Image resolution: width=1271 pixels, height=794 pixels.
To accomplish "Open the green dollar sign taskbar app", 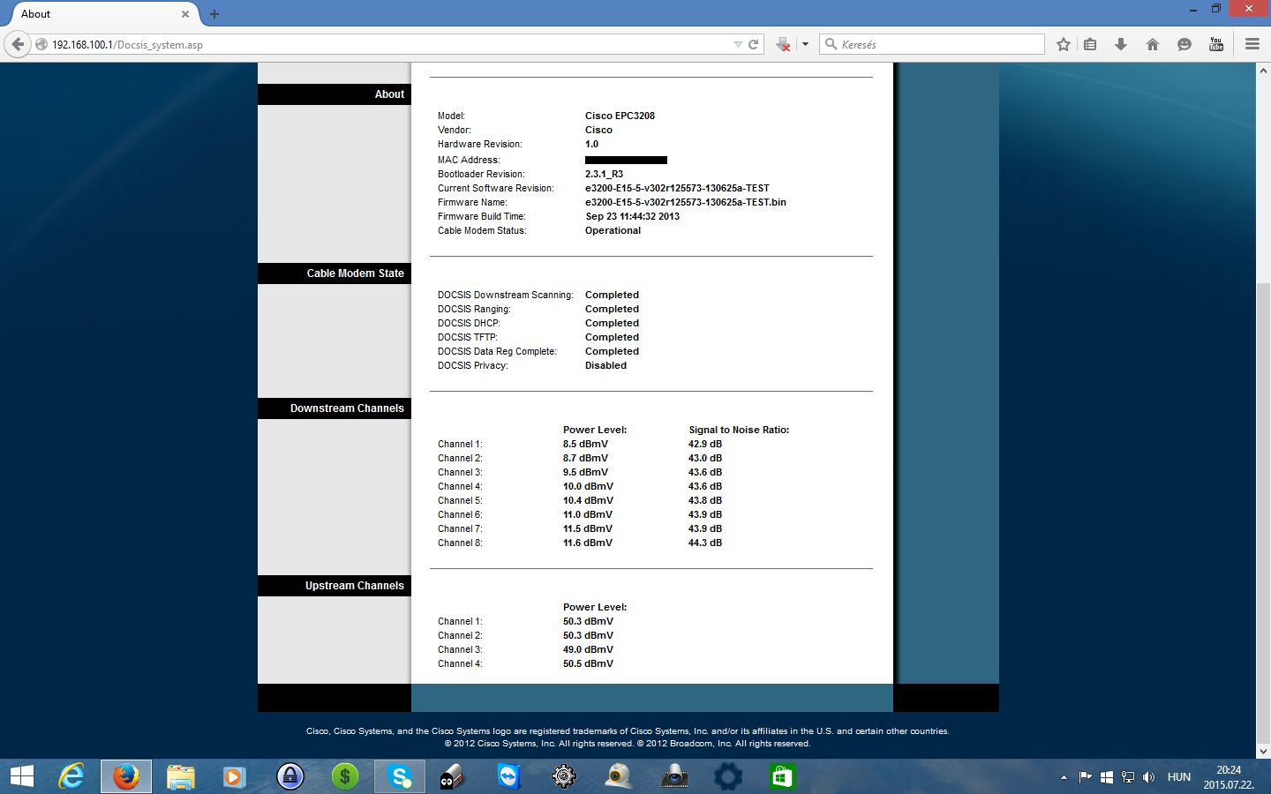I will coord(344,776).
